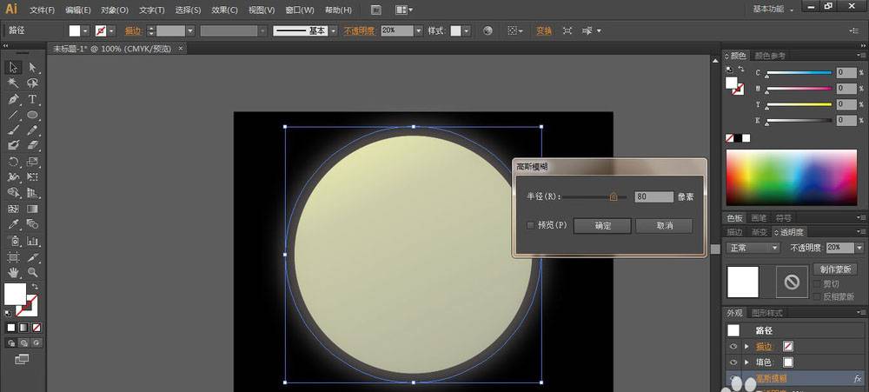869x392 pixels.
Task: Click 确定 in the Gaussian blur dialog
Action: point(602,226)
